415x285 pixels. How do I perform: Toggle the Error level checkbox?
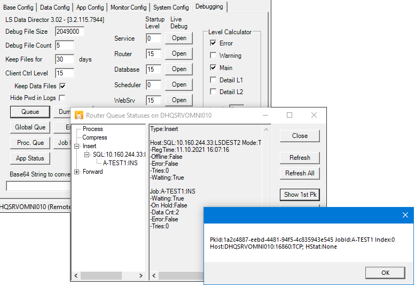pos(214,43)
